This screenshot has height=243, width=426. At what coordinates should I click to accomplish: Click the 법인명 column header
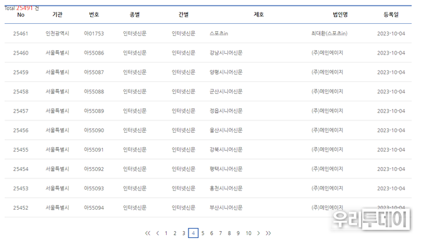(x=340, y=14)
